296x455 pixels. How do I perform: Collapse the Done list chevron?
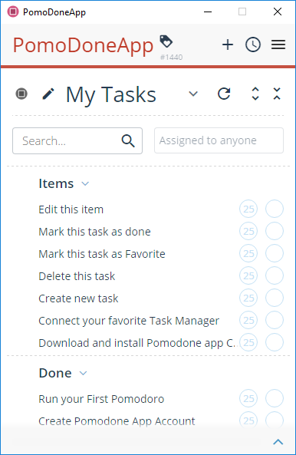tap(84, 373)
